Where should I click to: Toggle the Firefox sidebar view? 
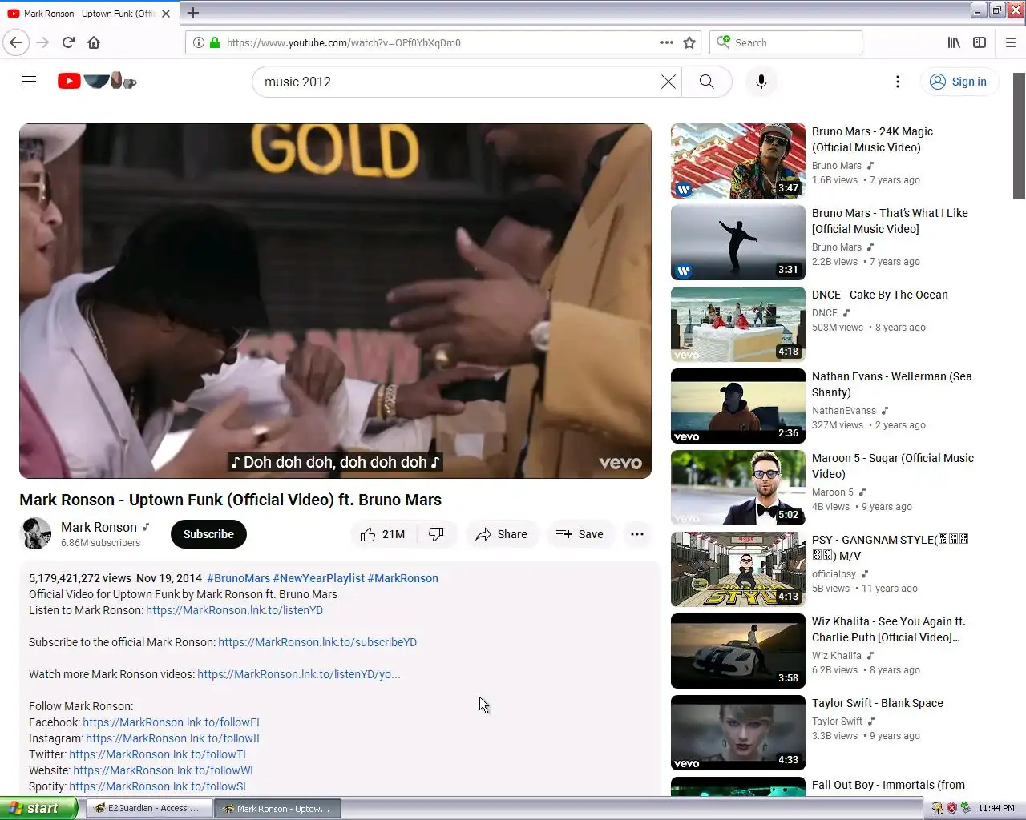click(x=980, y=42)
